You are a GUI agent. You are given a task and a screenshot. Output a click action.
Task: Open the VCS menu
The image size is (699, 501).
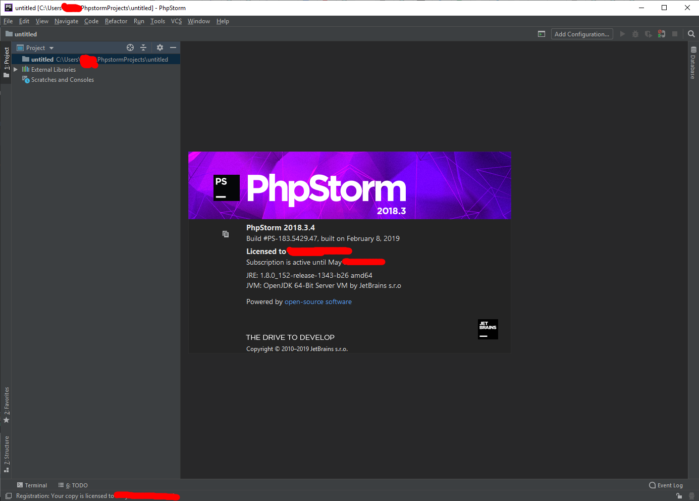(x=176, y=21)
